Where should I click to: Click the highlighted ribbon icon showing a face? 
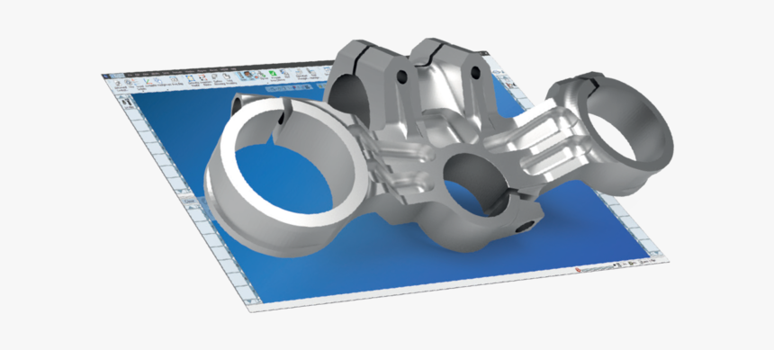click(x=247, y=74)
